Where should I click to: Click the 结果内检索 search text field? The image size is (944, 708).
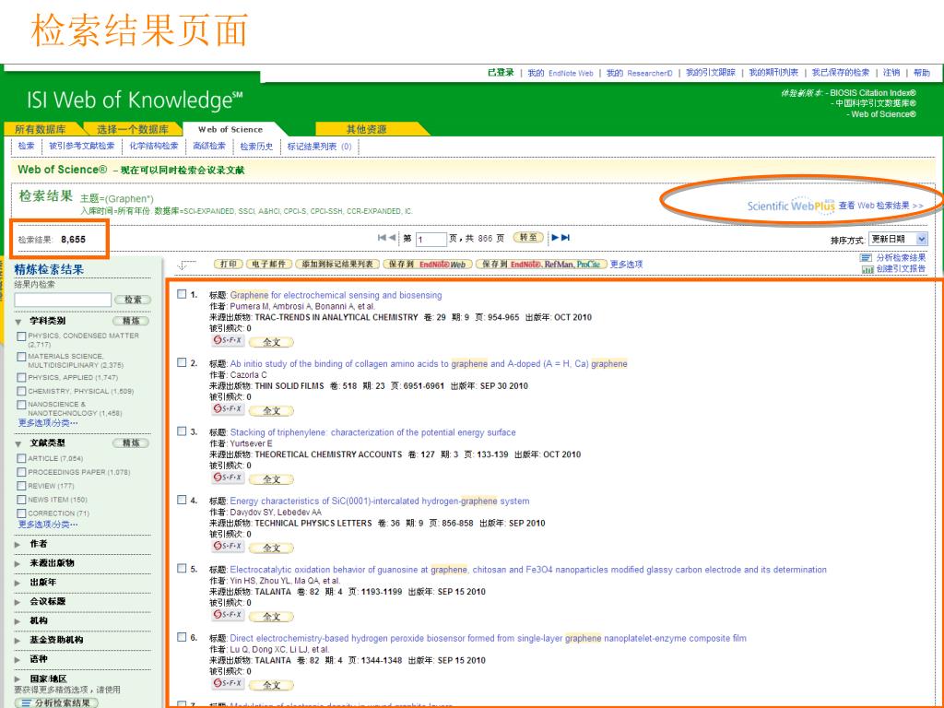[63, 300]
